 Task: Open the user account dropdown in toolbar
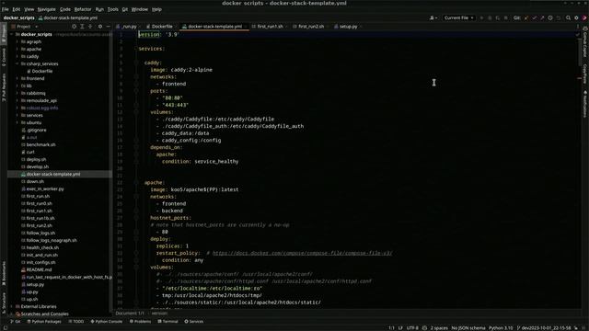[433, 17]
